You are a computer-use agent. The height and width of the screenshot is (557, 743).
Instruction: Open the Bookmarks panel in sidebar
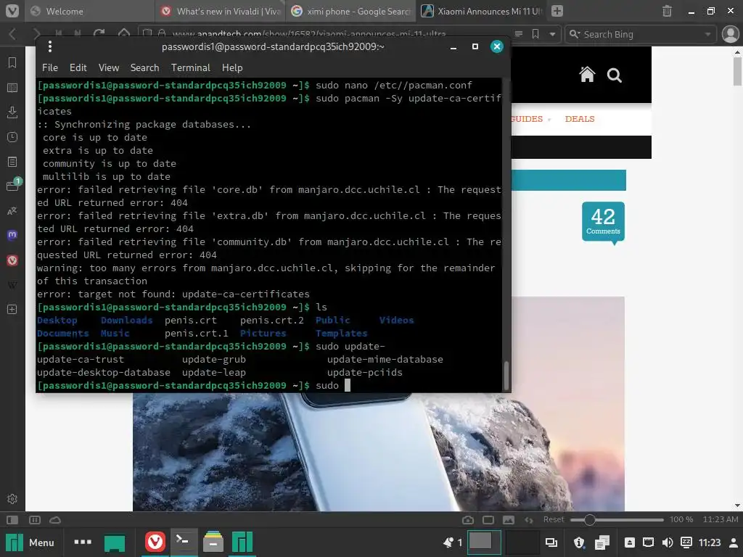point(12,62)
